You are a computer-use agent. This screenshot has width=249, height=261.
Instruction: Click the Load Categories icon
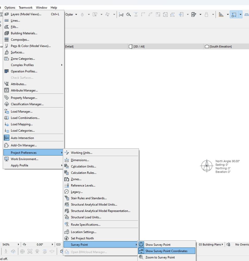[x=7, y=131]
